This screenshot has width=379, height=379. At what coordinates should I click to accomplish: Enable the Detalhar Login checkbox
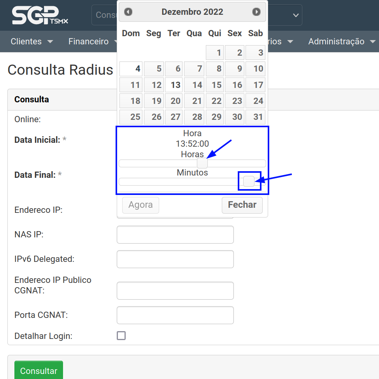tap(121, 335)
